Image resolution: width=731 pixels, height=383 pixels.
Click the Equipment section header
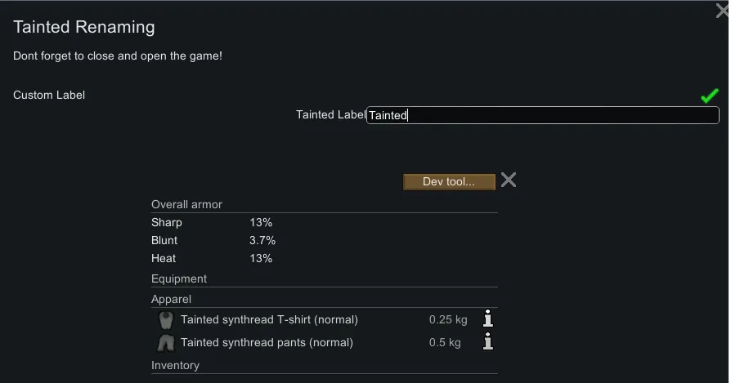tap(179, 278)
